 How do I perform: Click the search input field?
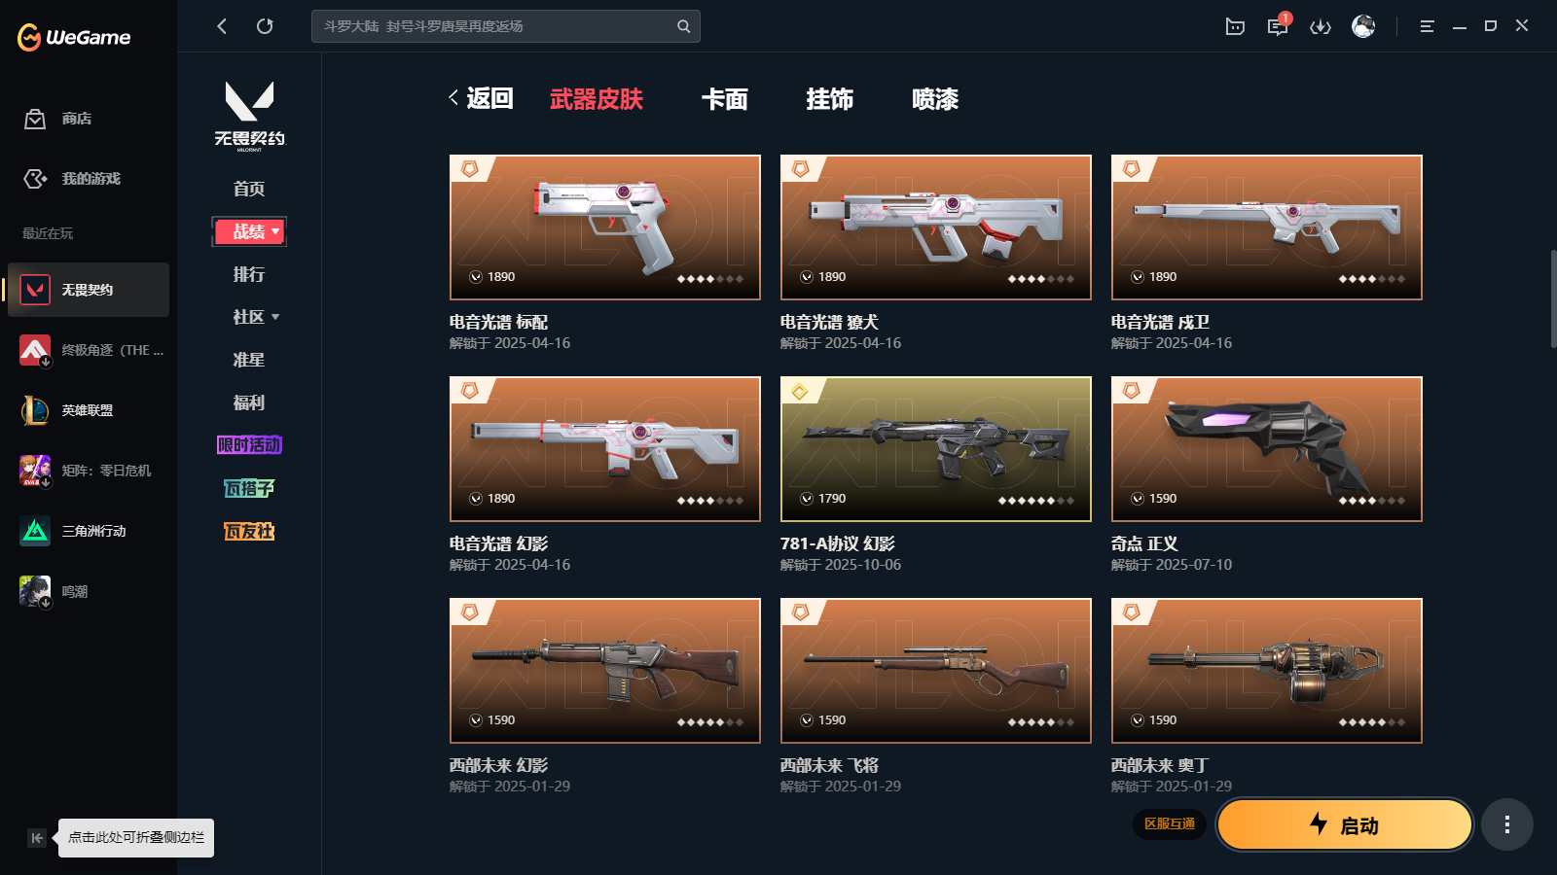pyautogui.click(x=496, y=26)
